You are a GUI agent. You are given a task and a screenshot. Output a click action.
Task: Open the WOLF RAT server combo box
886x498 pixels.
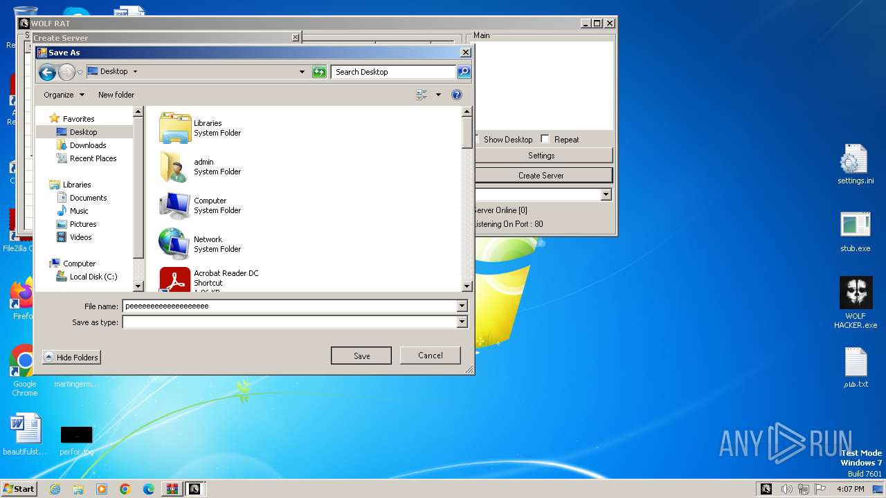pos(543,195)
